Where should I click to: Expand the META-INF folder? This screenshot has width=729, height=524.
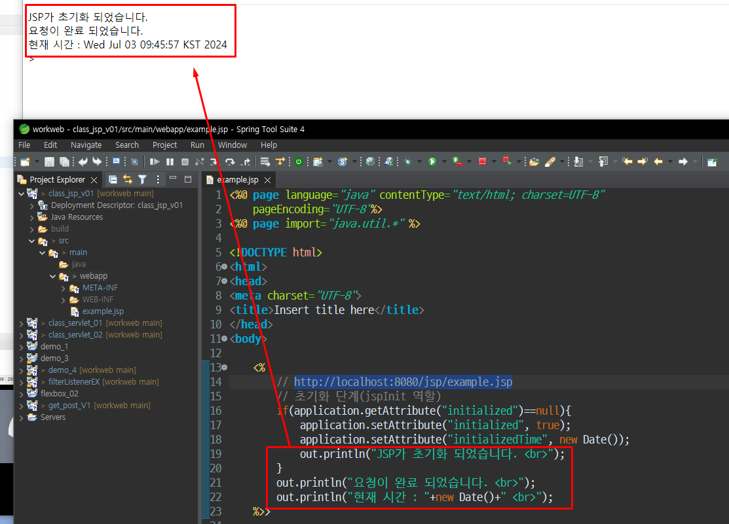64,288
